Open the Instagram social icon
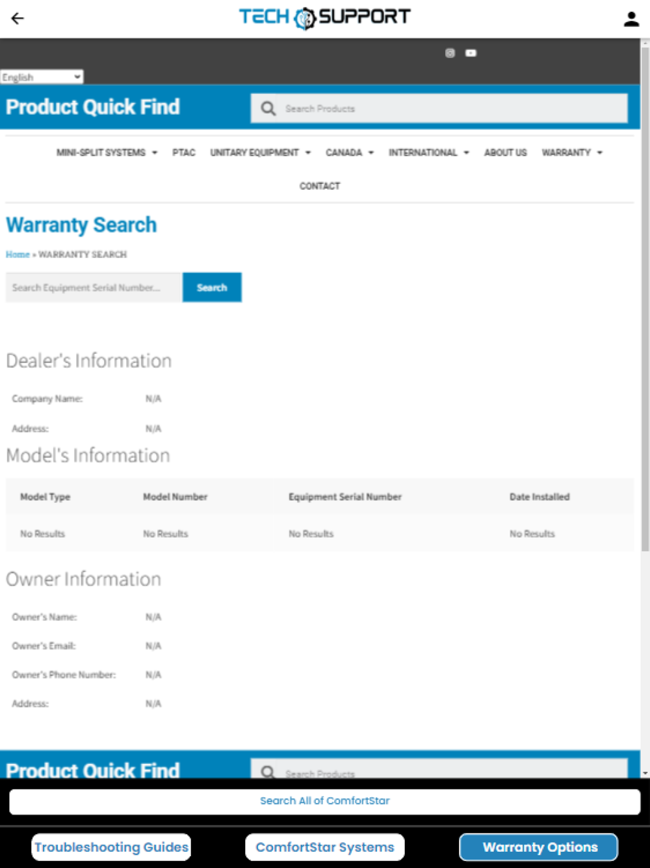Screen dimensions: 650x868 (x=450, y=53)
